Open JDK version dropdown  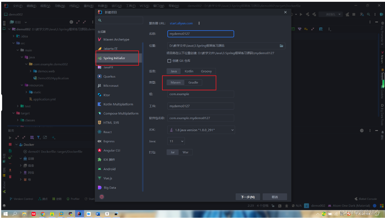tap(201, 130)
